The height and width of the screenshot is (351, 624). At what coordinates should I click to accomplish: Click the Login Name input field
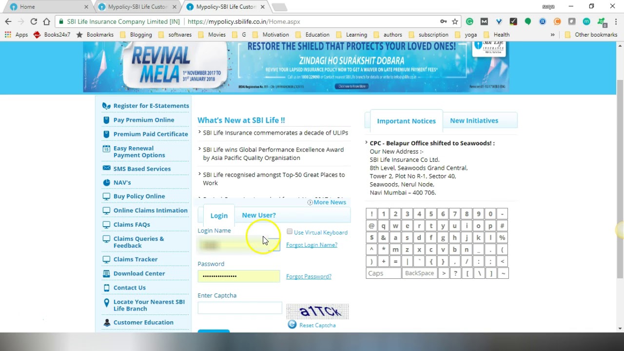click(x=239, y=245)
